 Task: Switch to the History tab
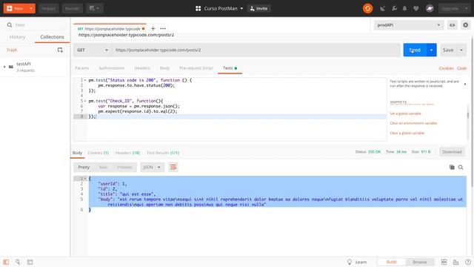(17, 37)
